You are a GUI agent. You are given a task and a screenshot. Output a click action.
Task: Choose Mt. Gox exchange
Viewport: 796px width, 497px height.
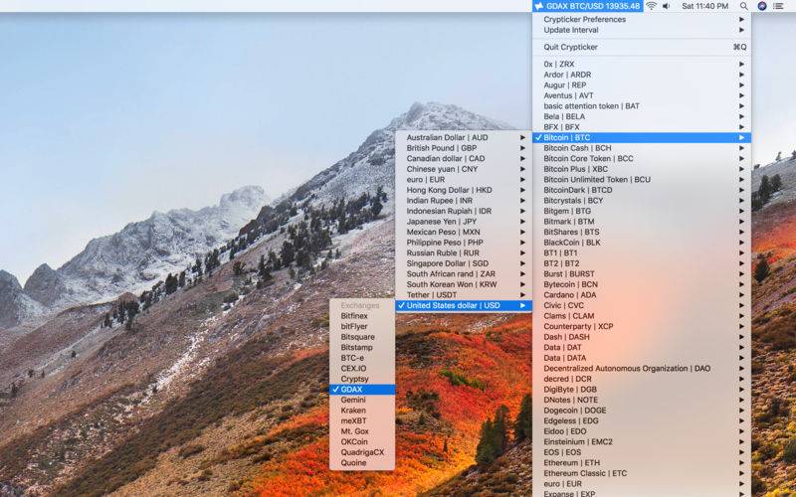[x=362, y=431]
